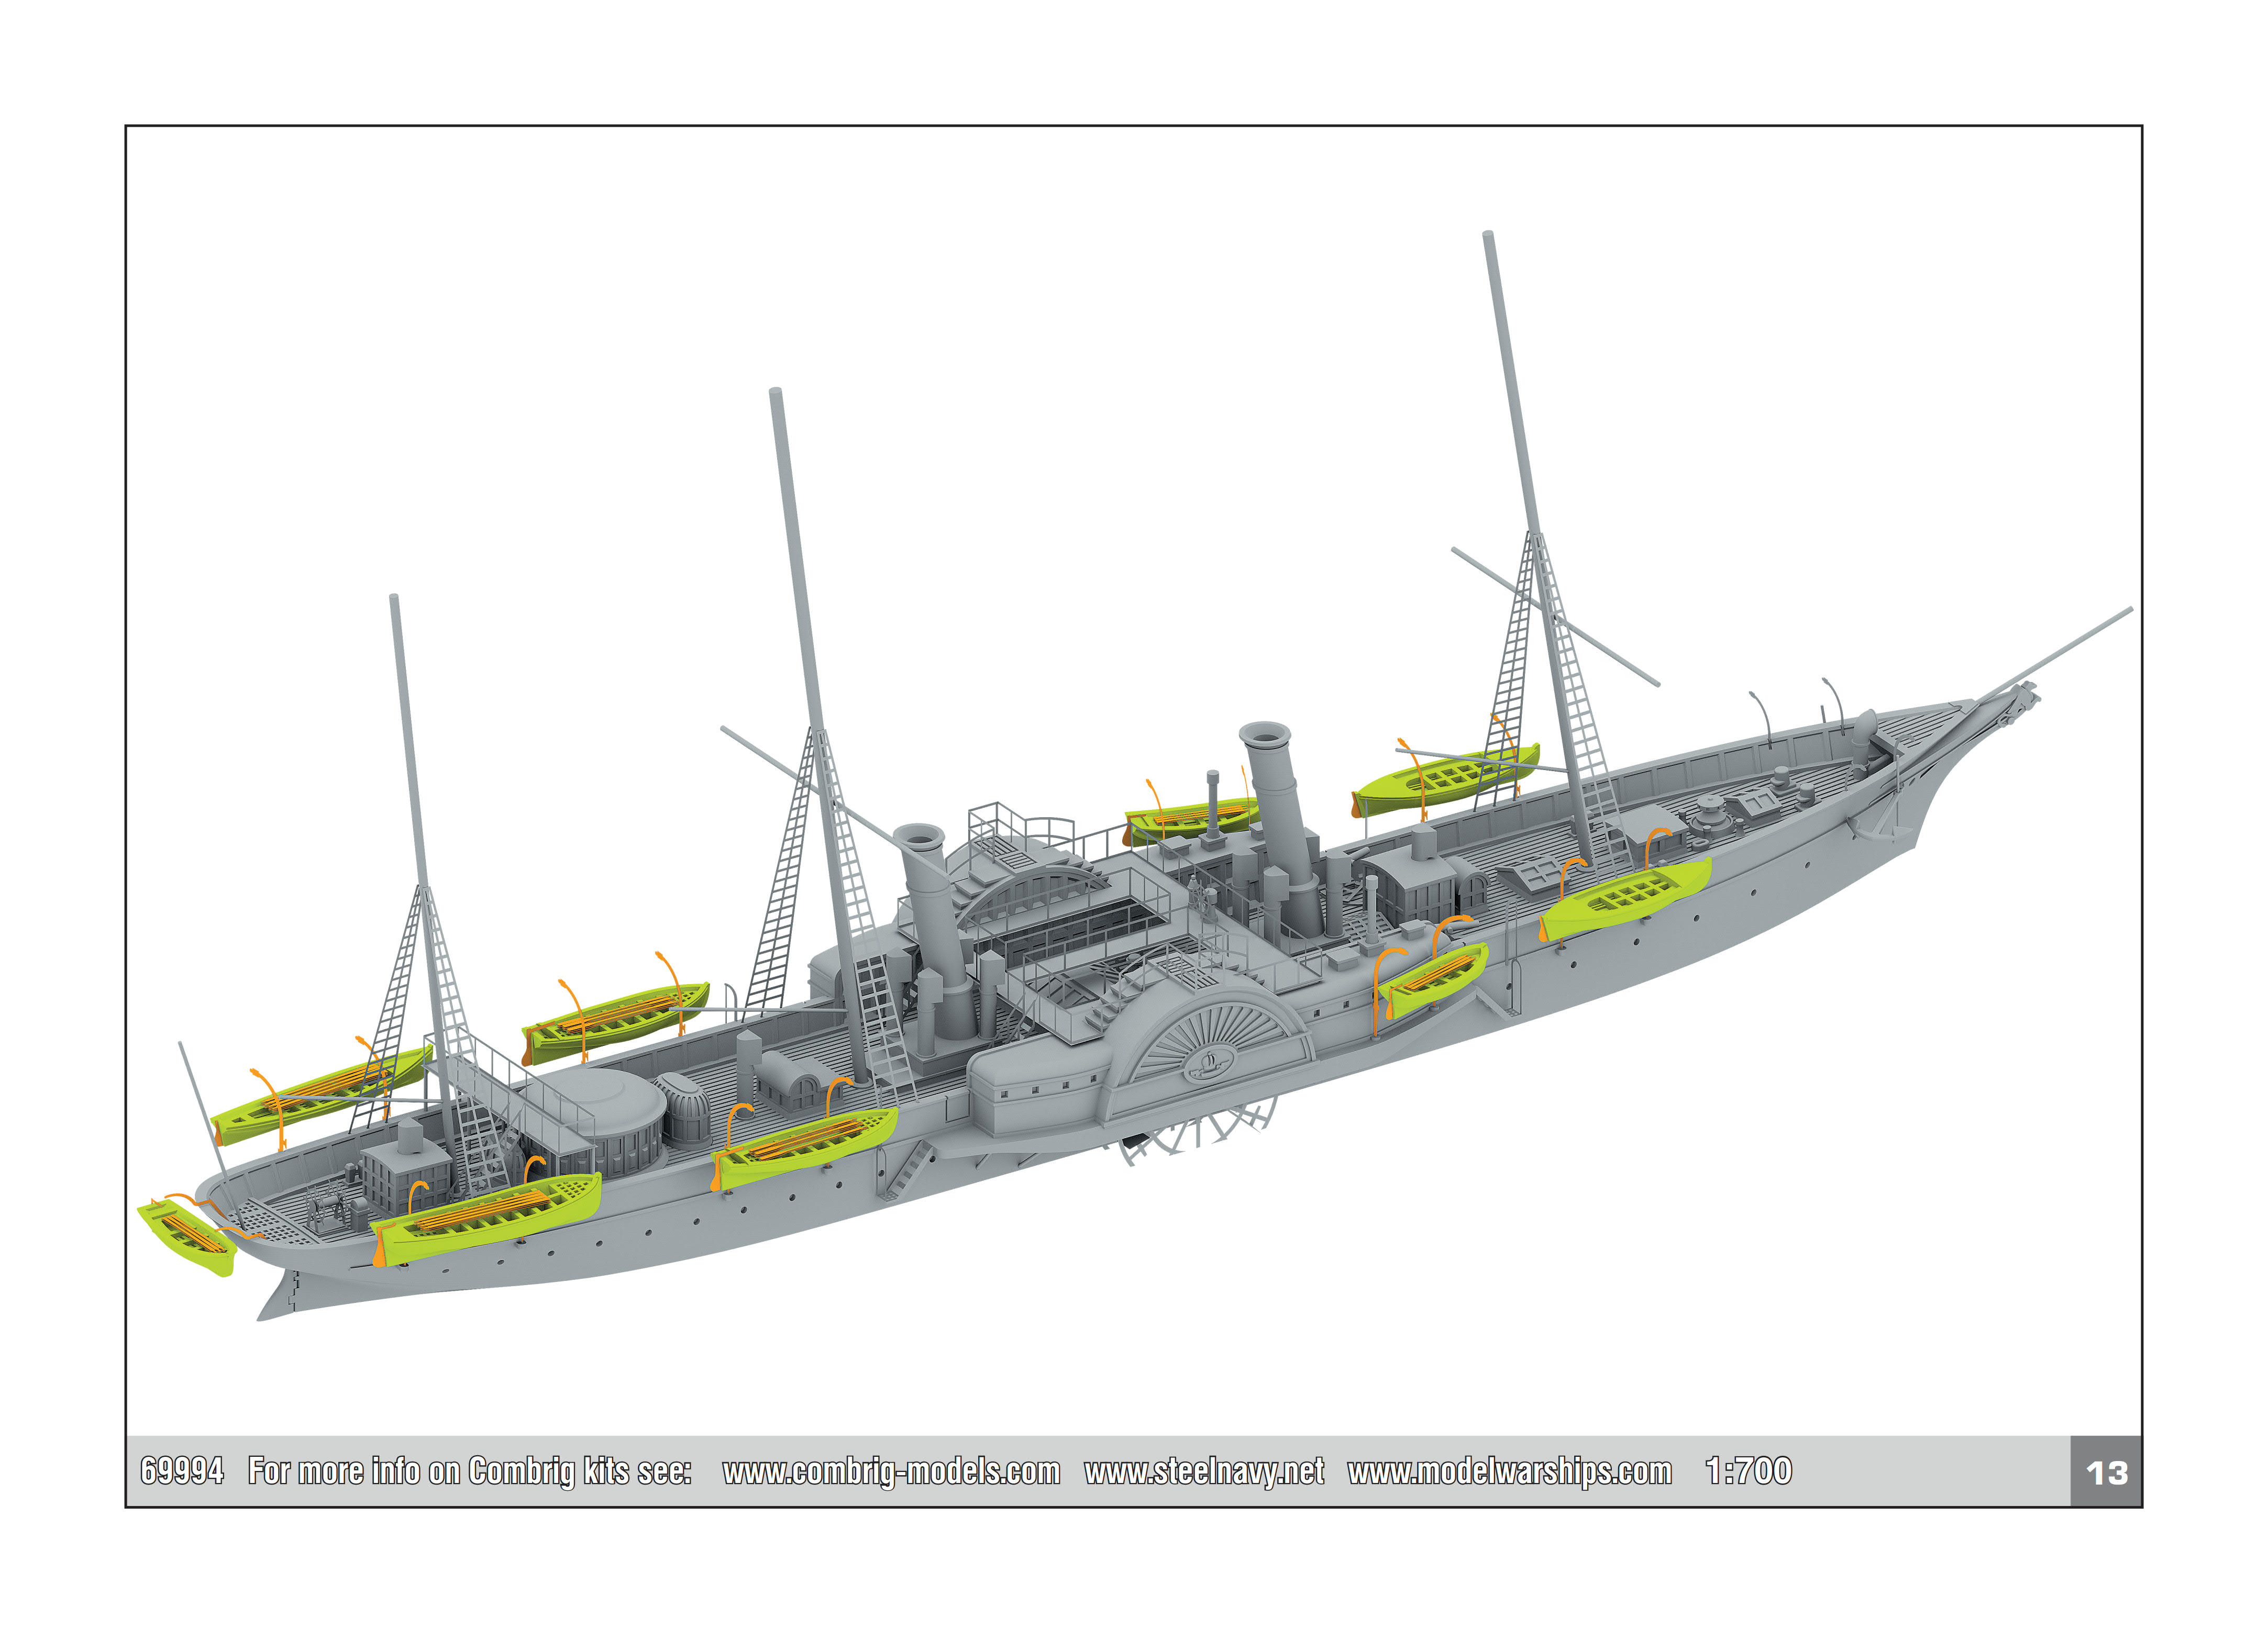Click the top of the mizzen mast
Viewport: 2268px width, 1628px height.
394,600
